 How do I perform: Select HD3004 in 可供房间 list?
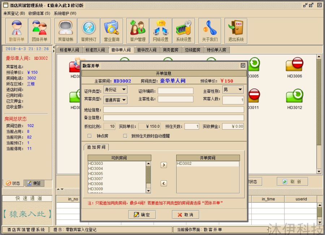[x=117, y=168]
